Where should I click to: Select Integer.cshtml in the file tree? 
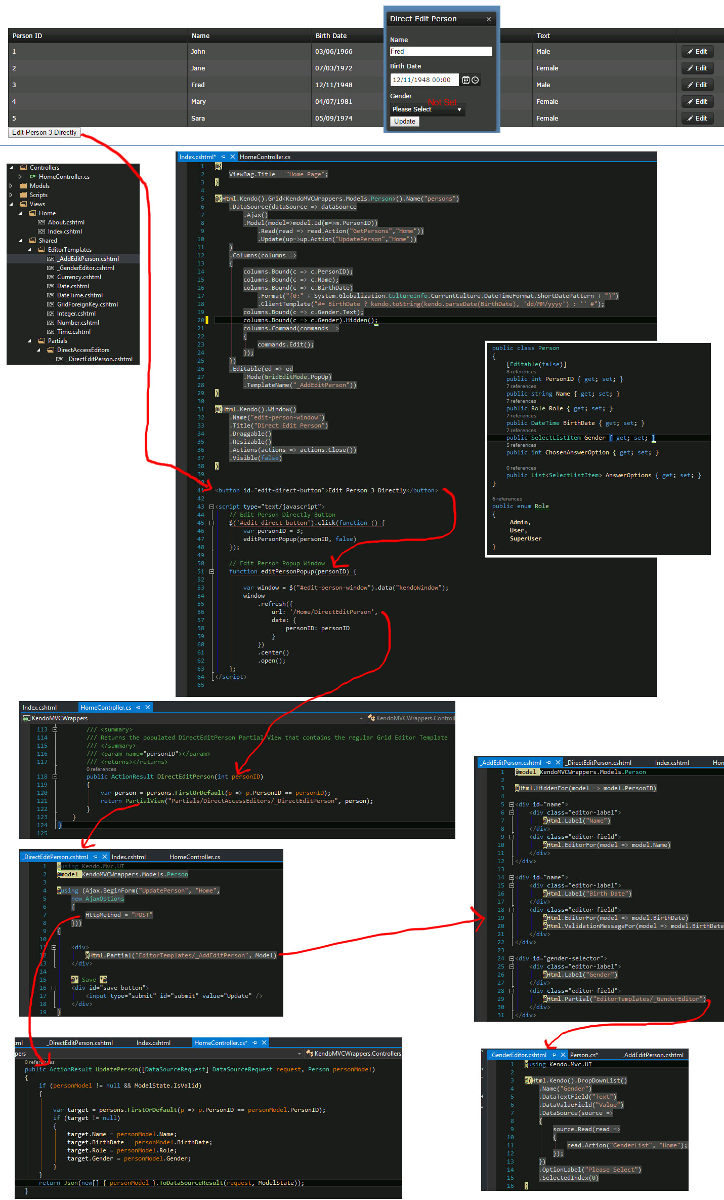(x=76, y=314)
